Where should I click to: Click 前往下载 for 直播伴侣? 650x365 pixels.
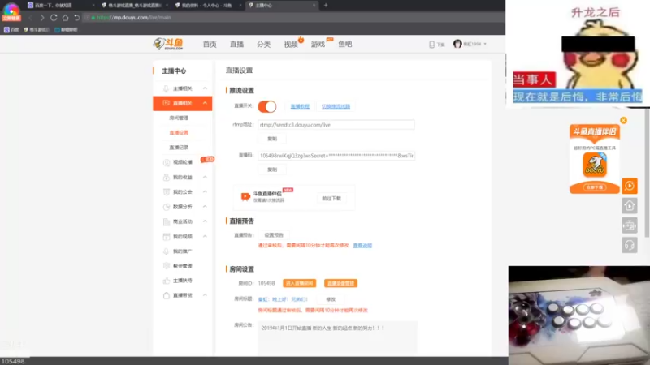tap(331, 199)
